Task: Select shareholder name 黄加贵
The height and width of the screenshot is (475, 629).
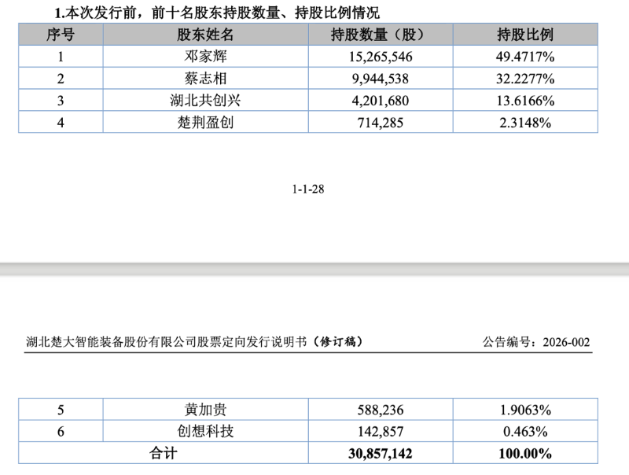Action: click(x=204, y=409)
